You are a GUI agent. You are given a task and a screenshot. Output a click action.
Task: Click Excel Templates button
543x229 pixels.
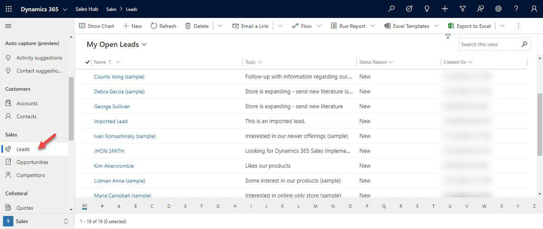(407, 26)
